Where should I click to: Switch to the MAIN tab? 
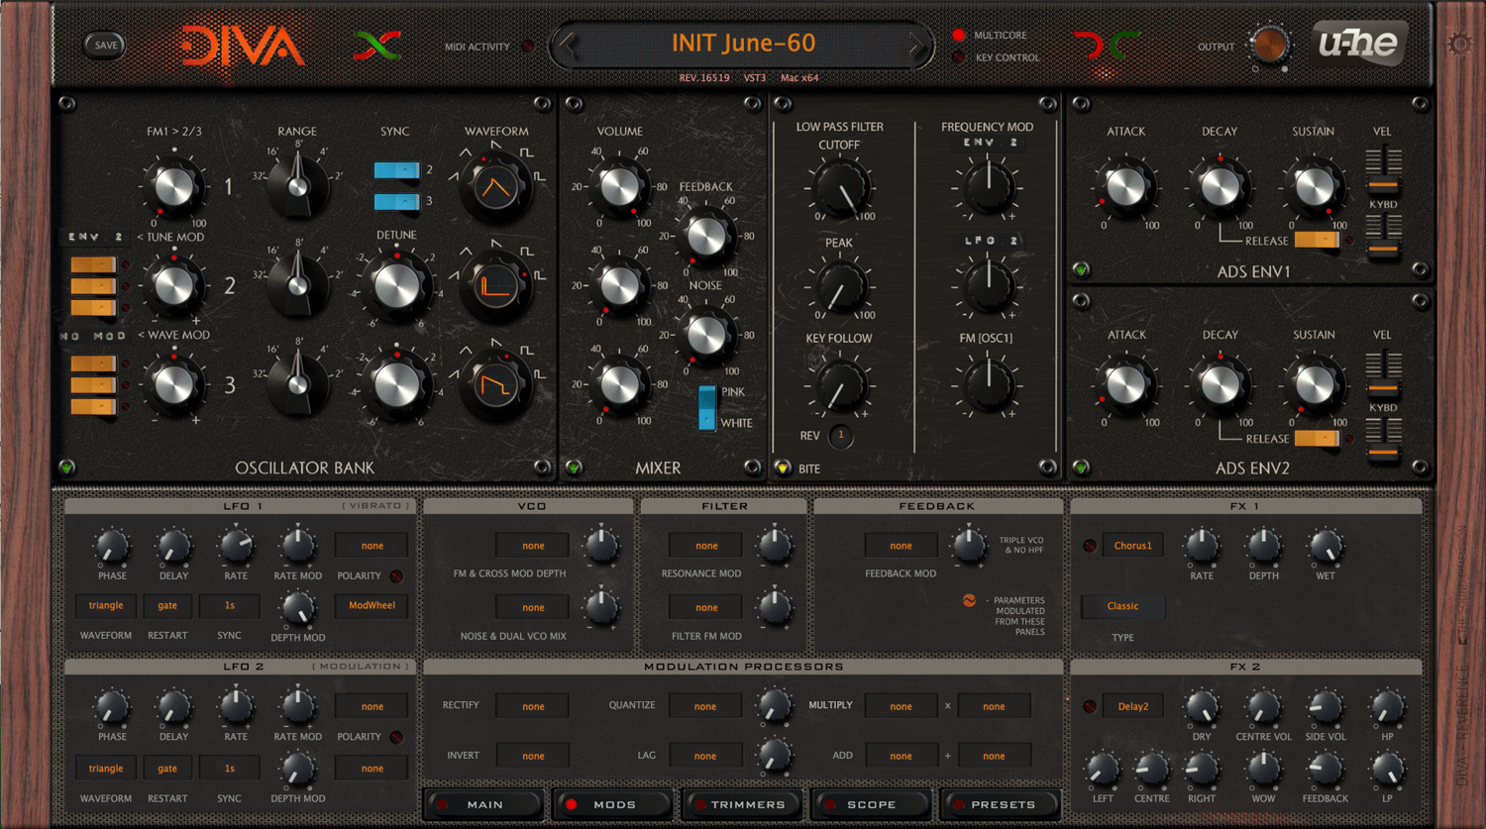click(484, 804)
